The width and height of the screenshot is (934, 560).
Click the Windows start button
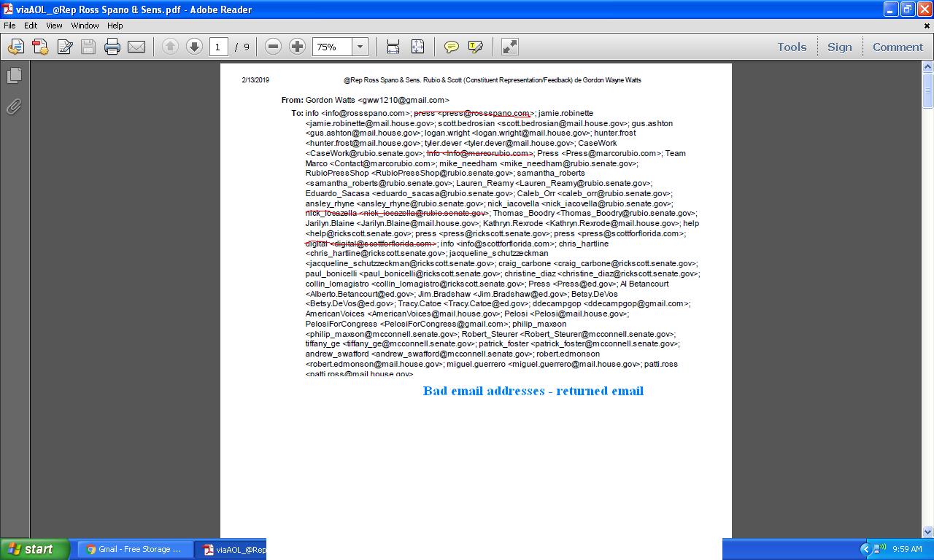coord(34,549)
